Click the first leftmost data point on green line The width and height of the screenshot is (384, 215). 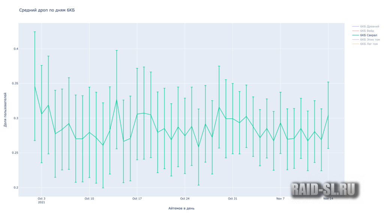[x=35, y=86]
